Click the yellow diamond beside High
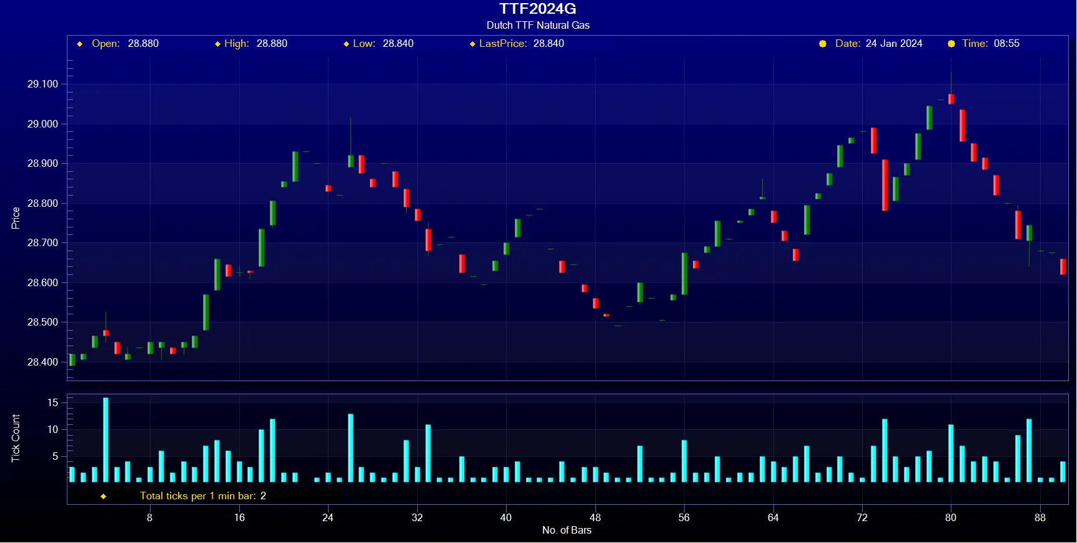This screenshot has width=1077, height=543. tap(217, 44)
